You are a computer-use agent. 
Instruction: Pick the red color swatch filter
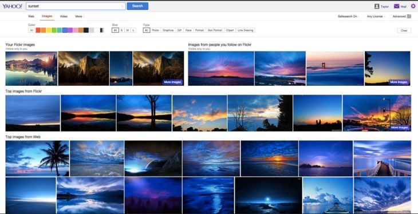pos(38,30)
